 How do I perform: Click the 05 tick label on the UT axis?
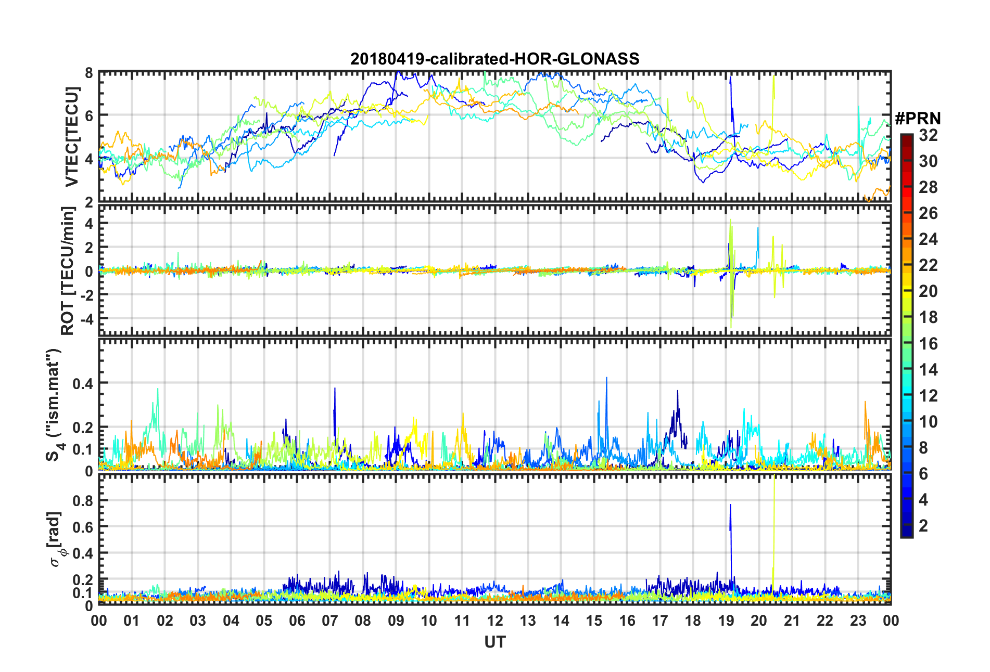(x=264, y=621)
